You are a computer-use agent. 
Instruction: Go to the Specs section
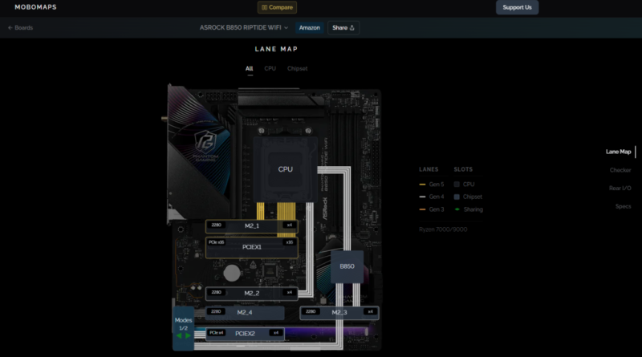click(x=623, y=207)
